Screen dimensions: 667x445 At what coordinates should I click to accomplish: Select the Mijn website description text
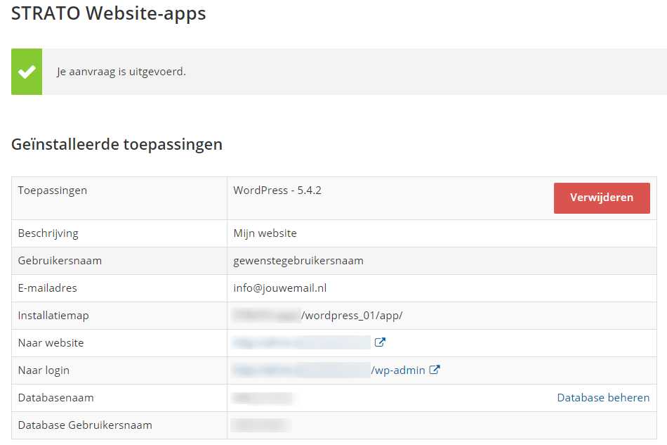click(x=263, y=233)
